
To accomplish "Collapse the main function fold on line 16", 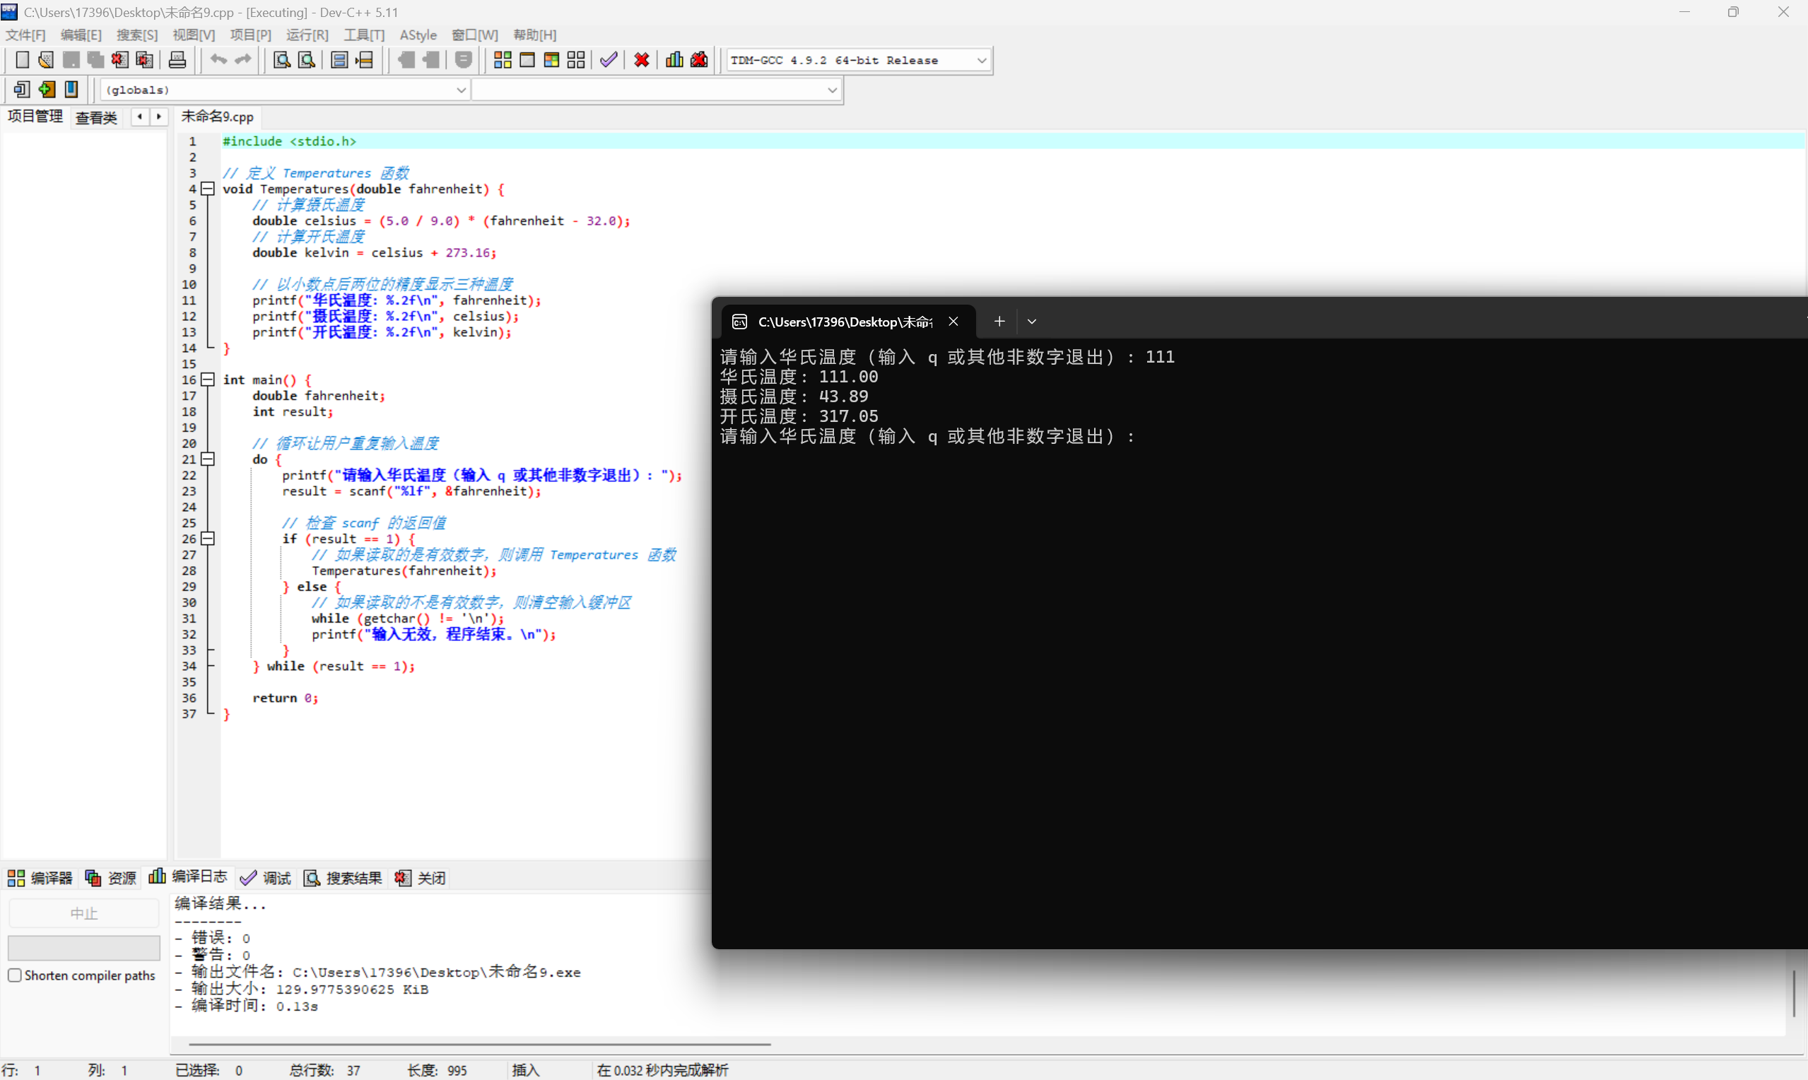I will pyautogui.click(x=208, y=380).
